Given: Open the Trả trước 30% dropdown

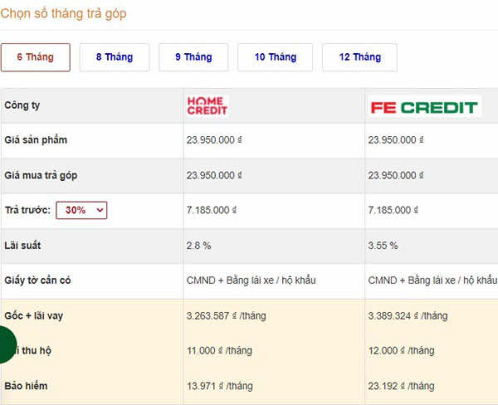Looking at the screenshot, I should (x=81, y=210).
